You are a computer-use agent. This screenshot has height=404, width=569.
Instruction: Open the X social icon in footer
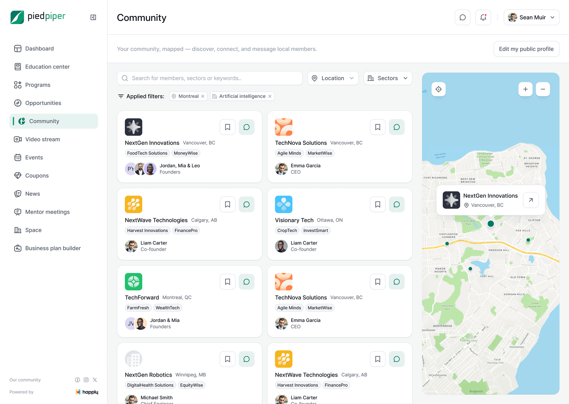[95, 380]
